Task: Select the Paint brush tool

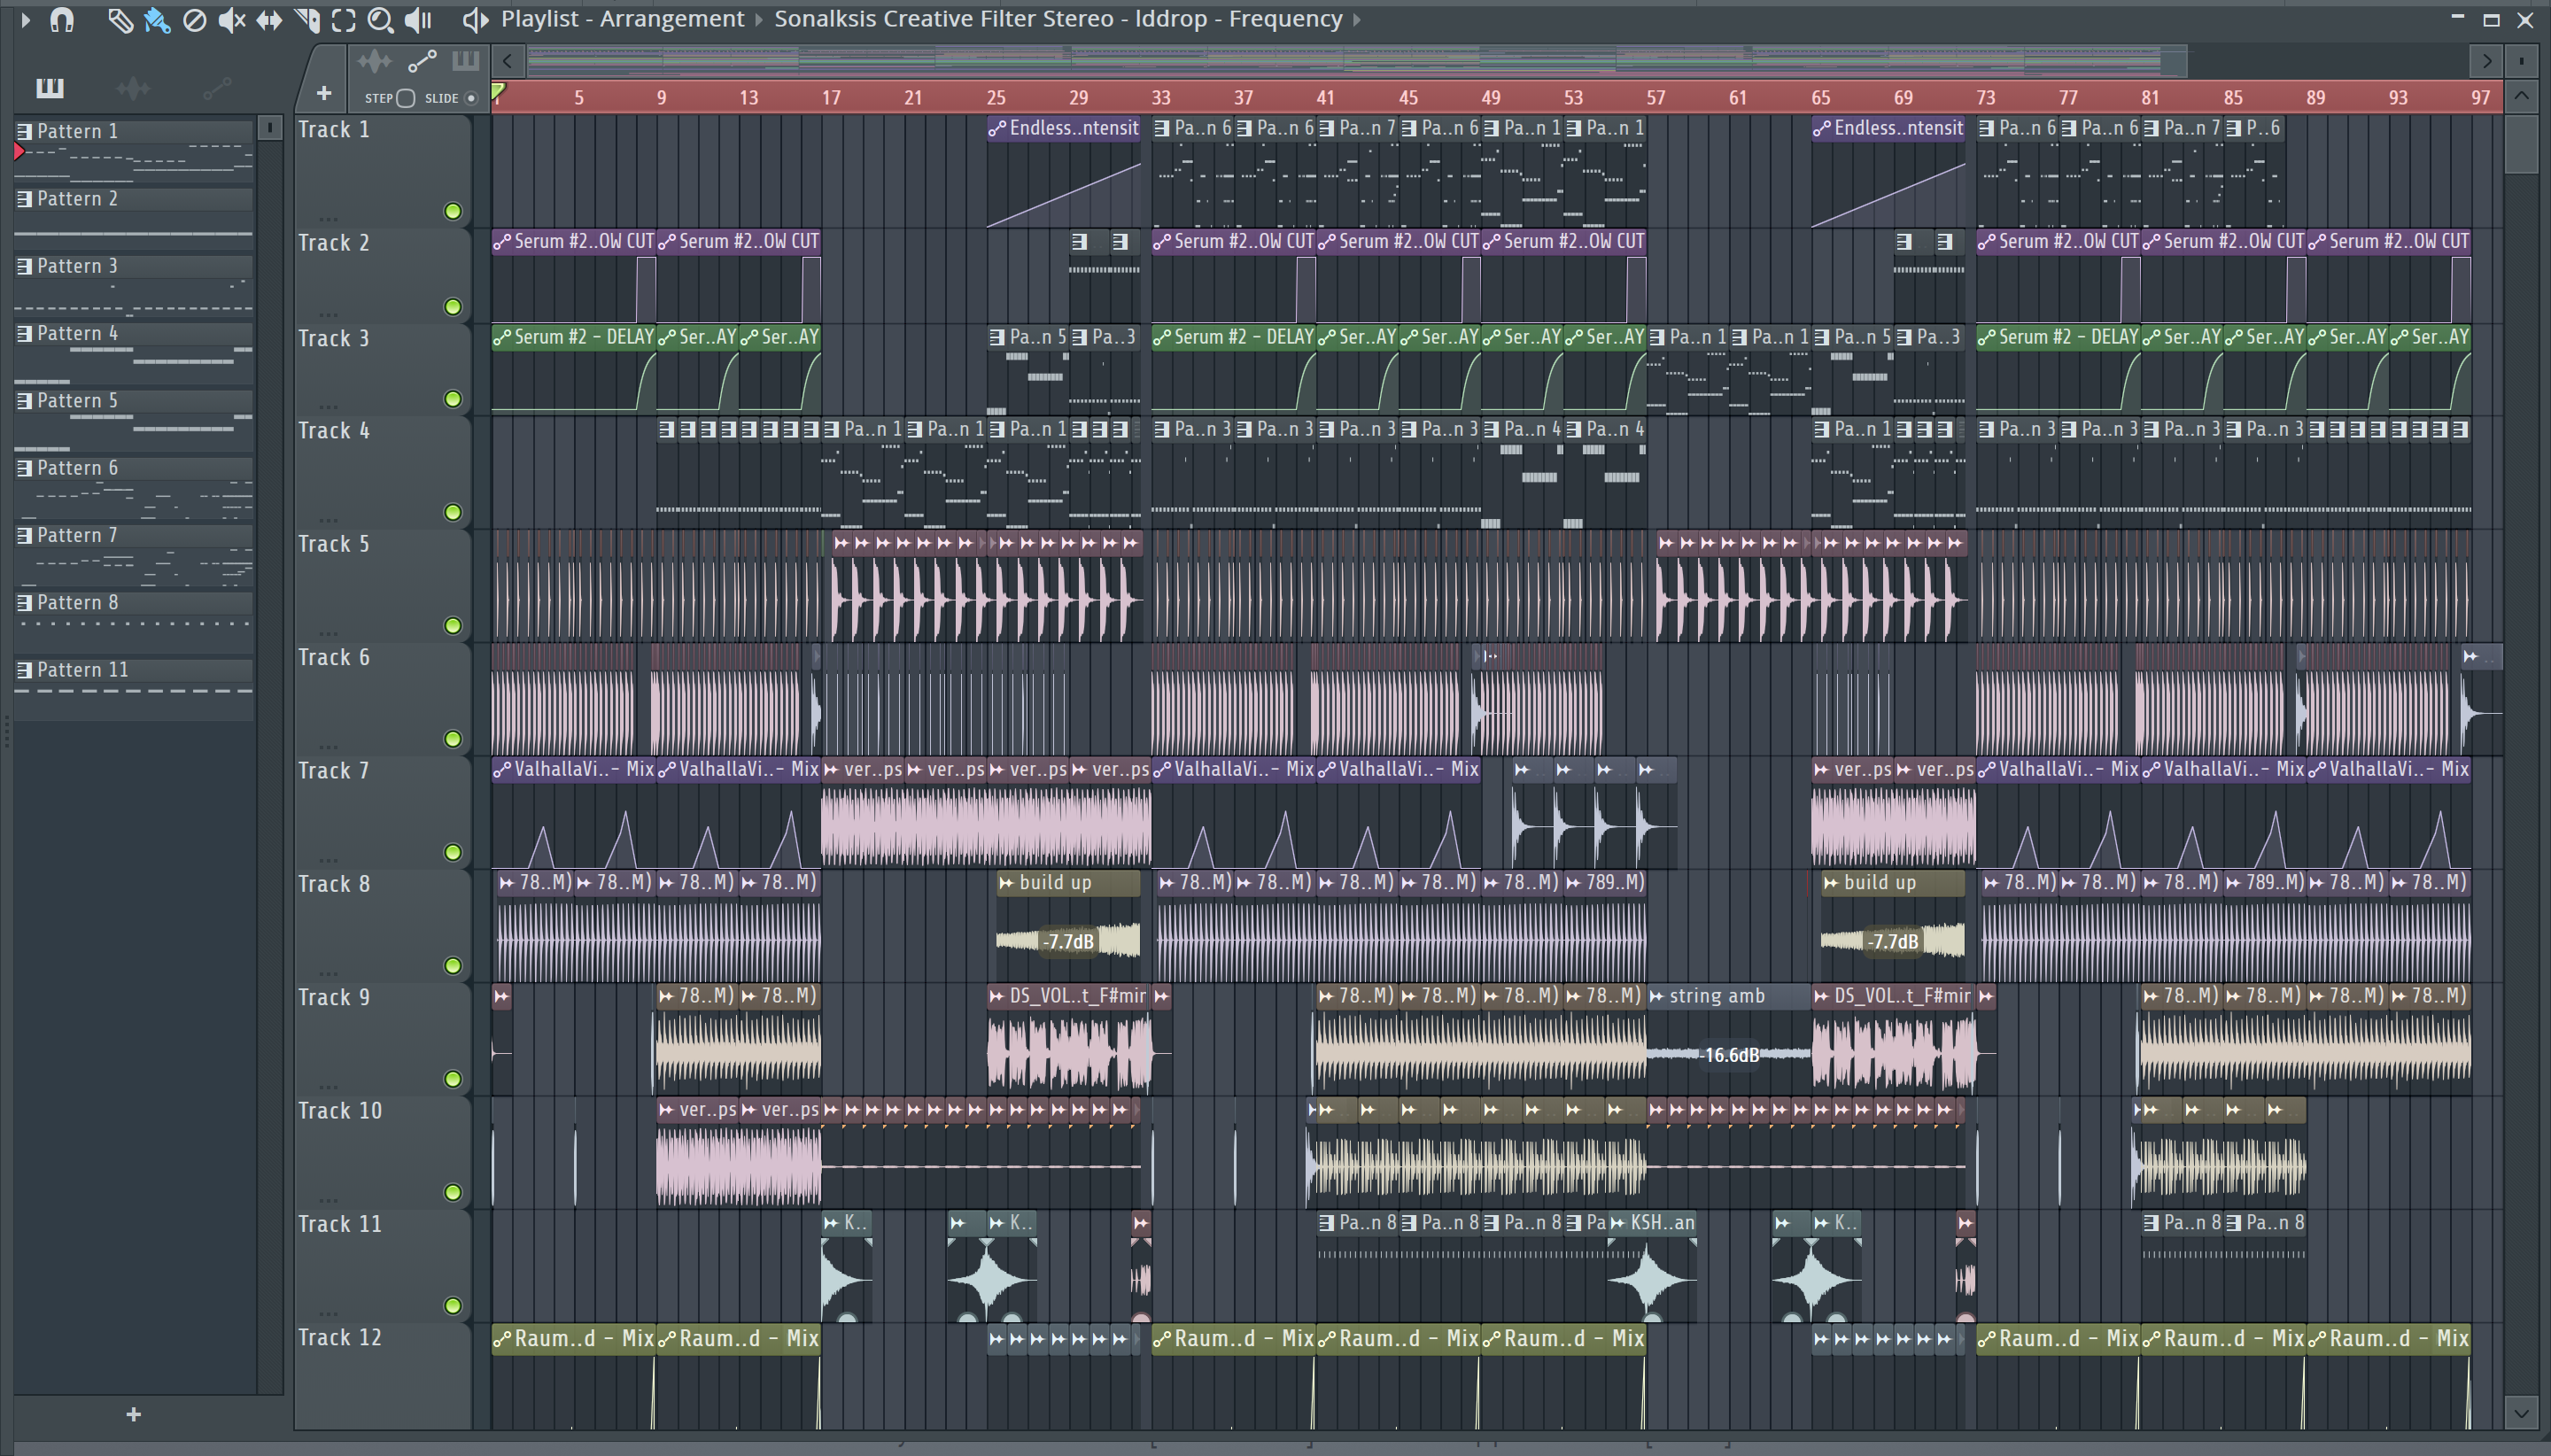Action: point(157,20)
